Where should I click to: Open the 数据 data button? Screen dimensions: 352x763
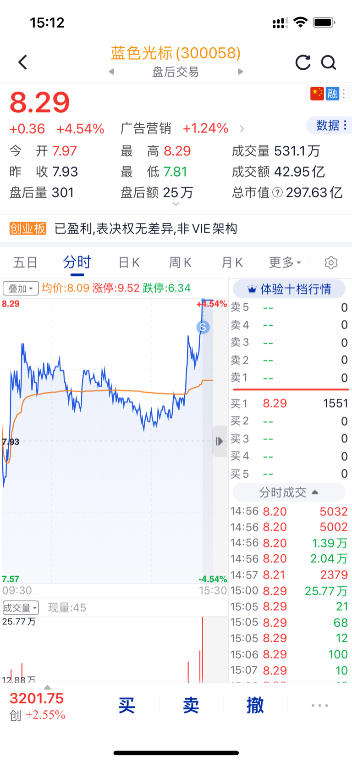[329, 125]
